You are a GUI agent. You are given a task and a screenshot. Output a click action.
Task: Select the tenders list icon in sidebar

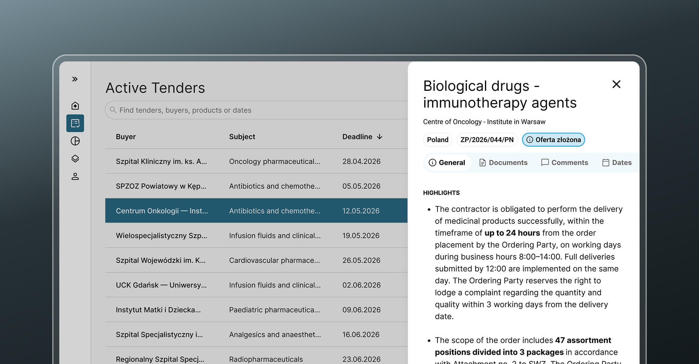[x=75, y=123]
